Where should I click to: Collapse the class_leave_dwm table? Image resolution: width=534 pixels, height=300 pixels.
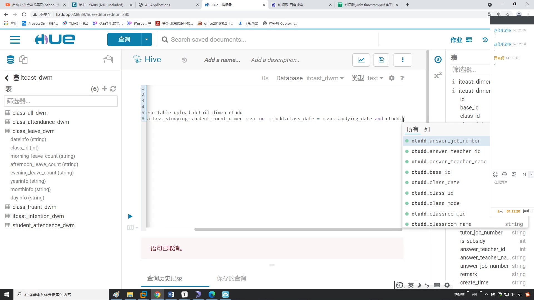click(33, 131)
